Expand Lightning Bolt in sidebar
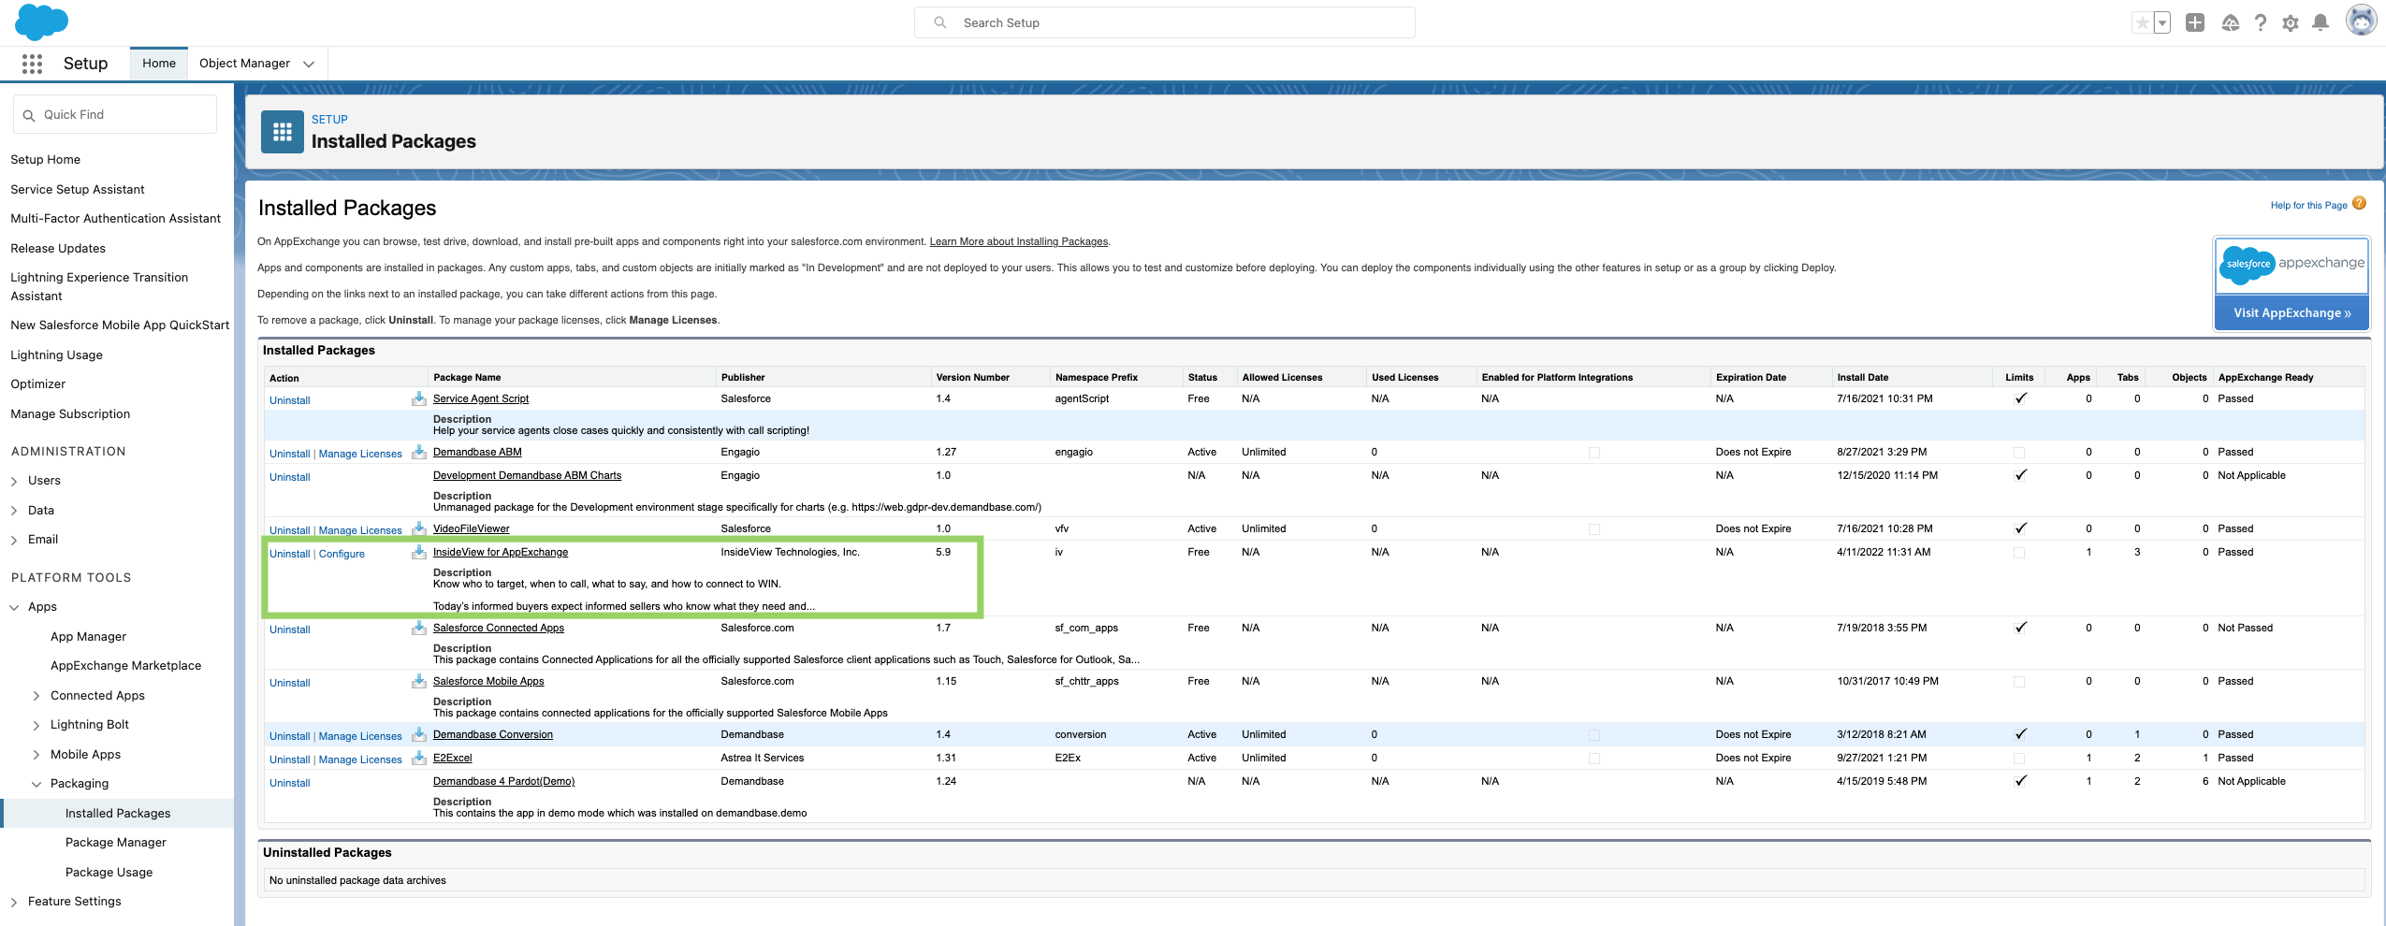Viewport: 2386px width, 926px height. (36, 725)
